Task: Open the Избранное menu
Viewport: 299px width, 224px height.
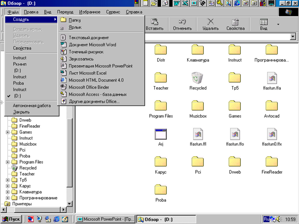Action: pos(90,12)
